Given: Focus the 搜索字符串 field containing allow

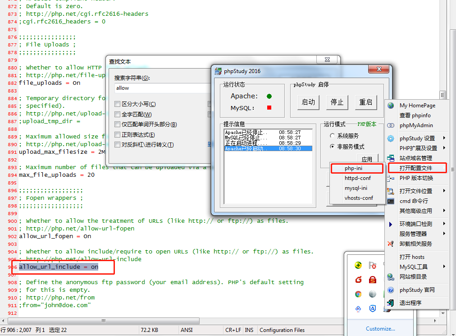Looking at the screenshot, I should click(163, 88).
